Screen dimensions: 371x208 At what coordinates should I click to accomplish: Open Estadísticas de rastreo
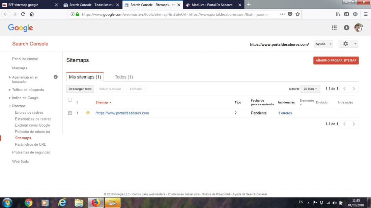[x=33, y=119]
